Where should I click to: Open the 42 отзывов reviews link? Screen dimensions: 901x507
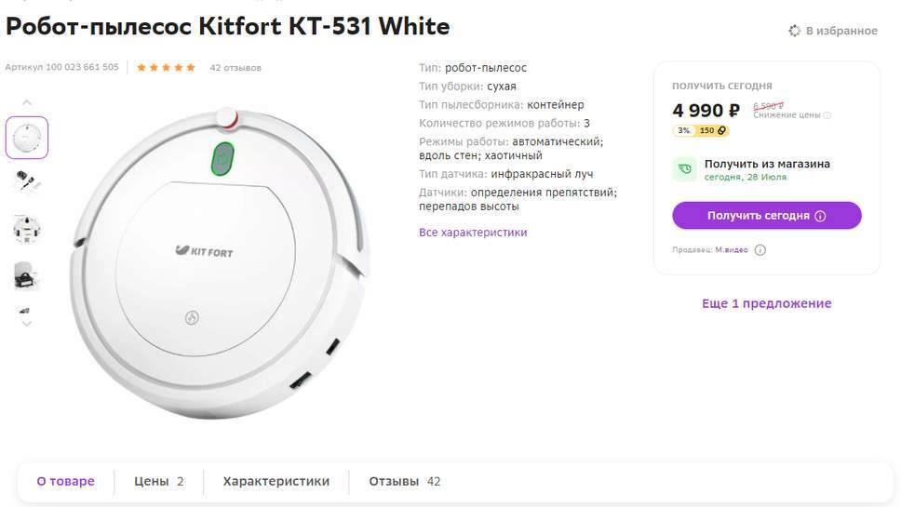point(235,68)
